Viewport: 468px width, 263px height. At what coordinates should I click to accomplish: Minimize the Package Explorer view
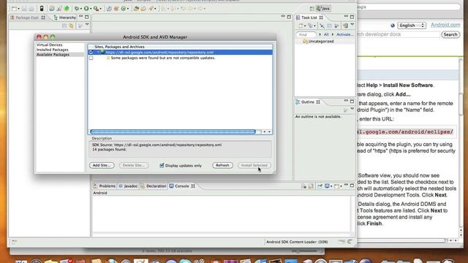(x=81, y=17)
